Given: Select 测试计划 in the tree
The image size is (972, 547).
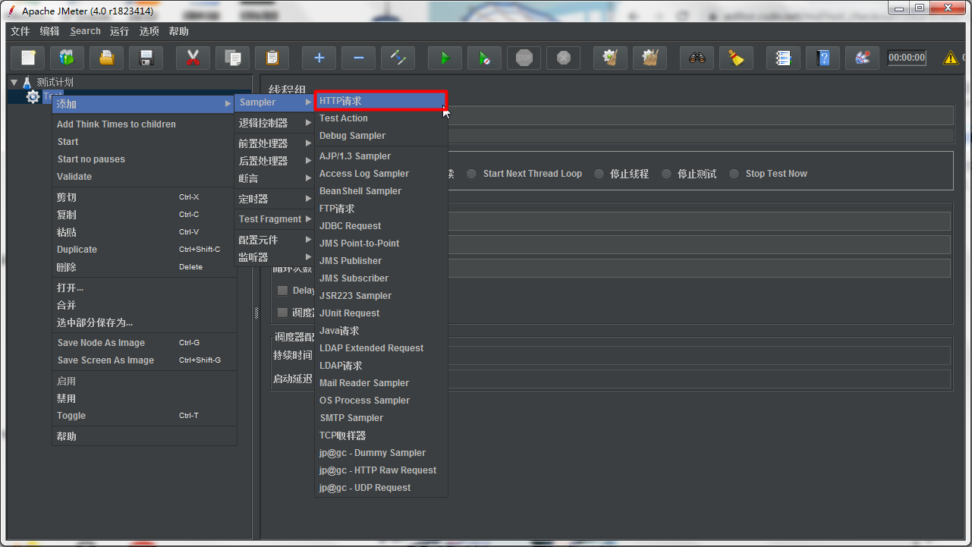Looking at the screenshot, I should (x=55, y=82).
